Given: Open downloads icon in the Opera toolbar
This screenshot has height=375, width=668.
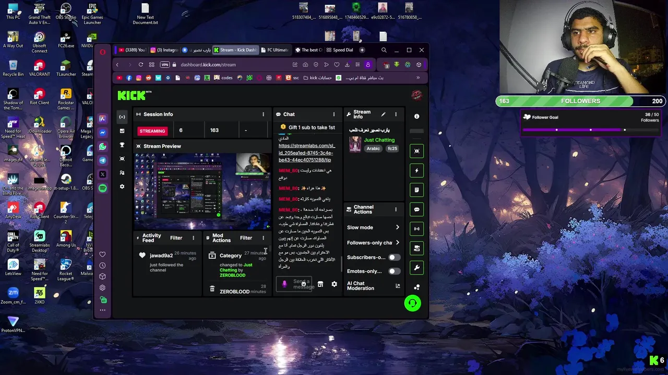Looking at the screenshot, I should point(347,65).
